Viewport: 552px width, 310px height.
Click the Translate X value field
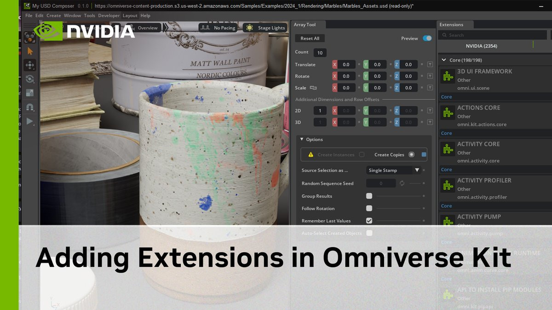coord(346,65)
